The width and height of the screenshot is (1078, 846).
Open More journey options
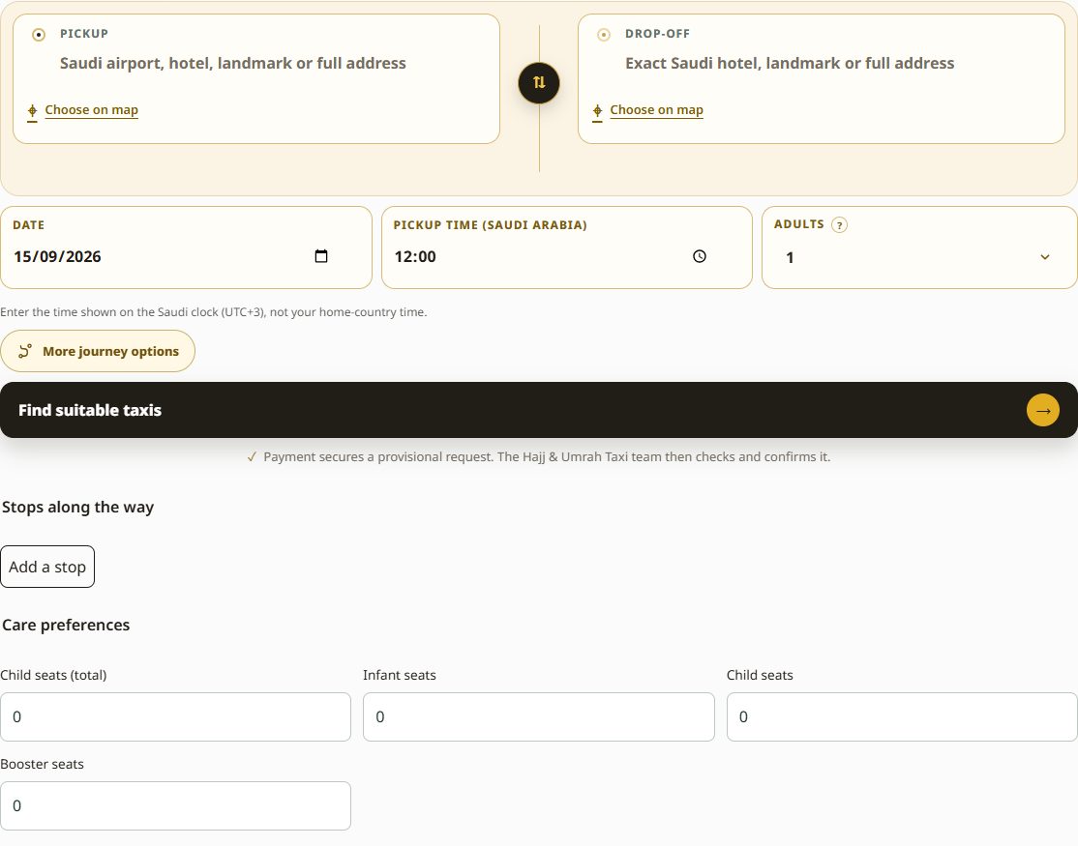tap(98, 351)
